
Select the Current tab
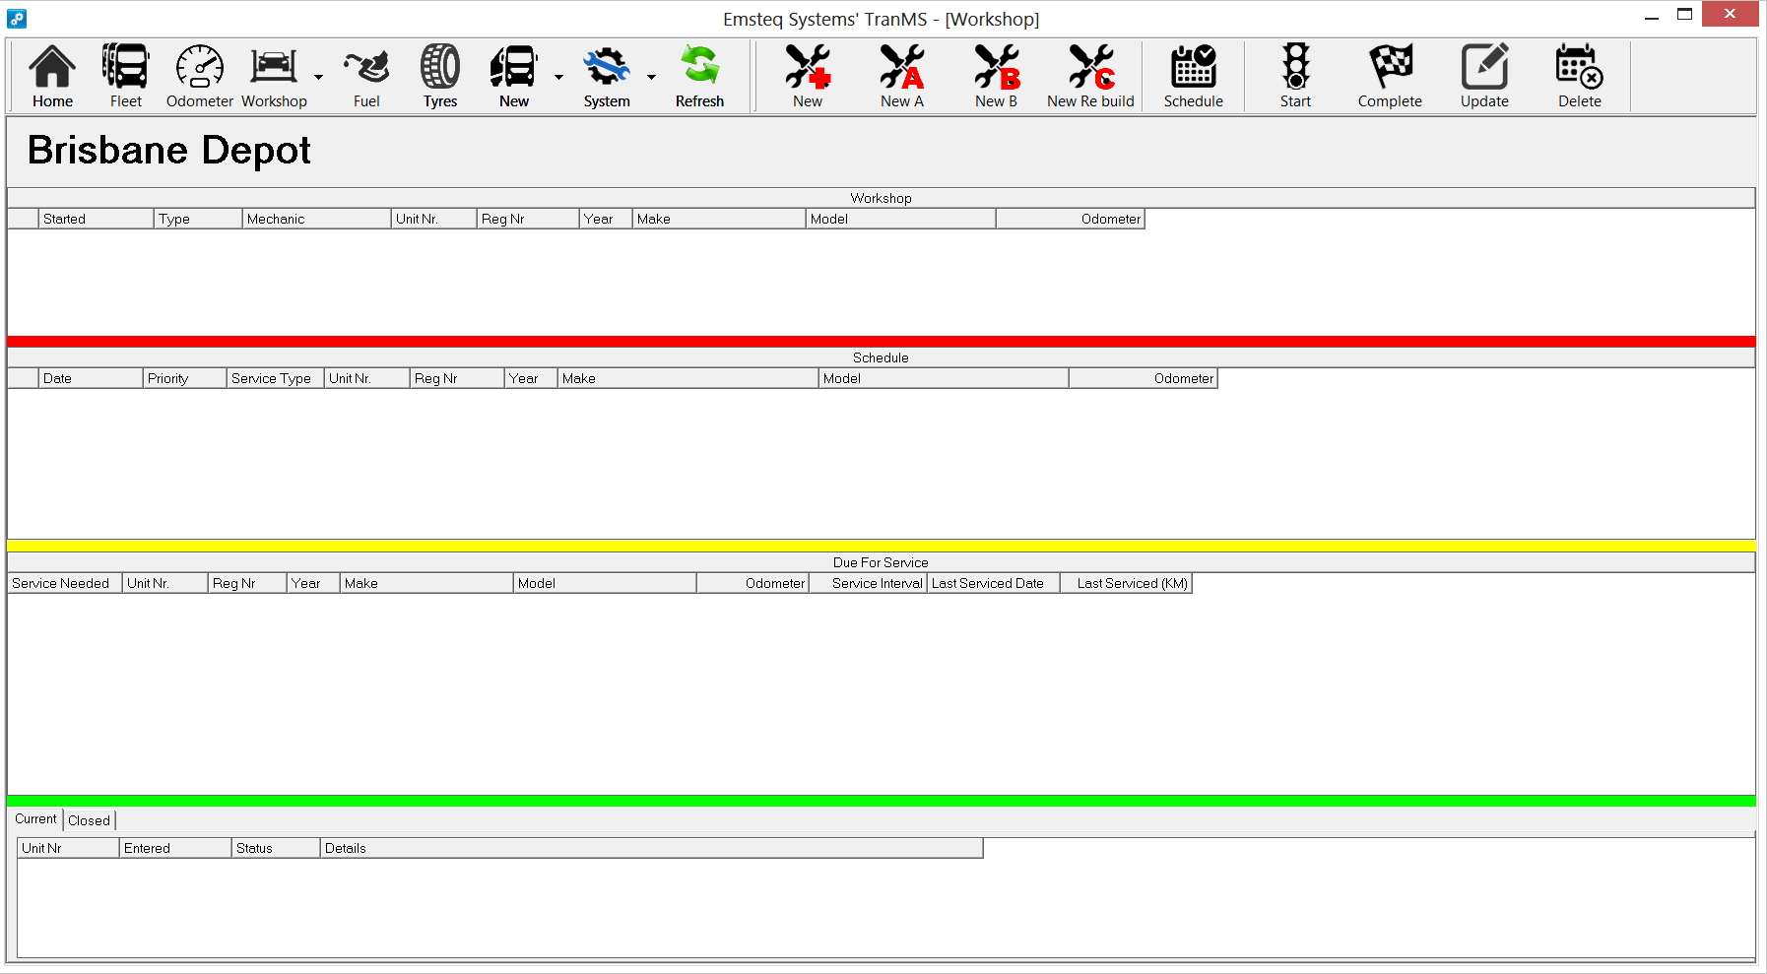coord(35,819)
